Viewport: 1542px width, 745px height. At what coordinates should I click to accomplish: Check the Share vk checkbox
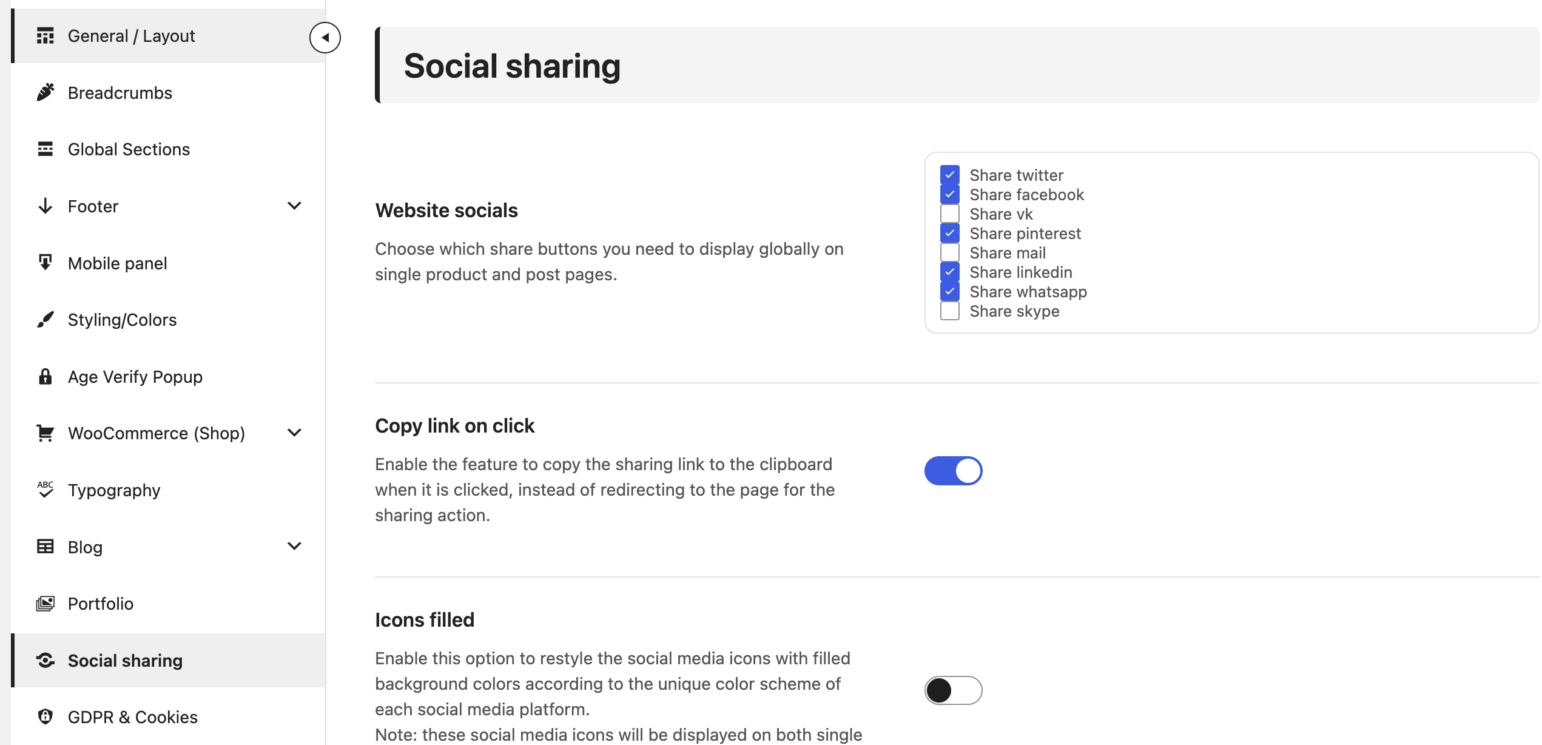(950, 214)
